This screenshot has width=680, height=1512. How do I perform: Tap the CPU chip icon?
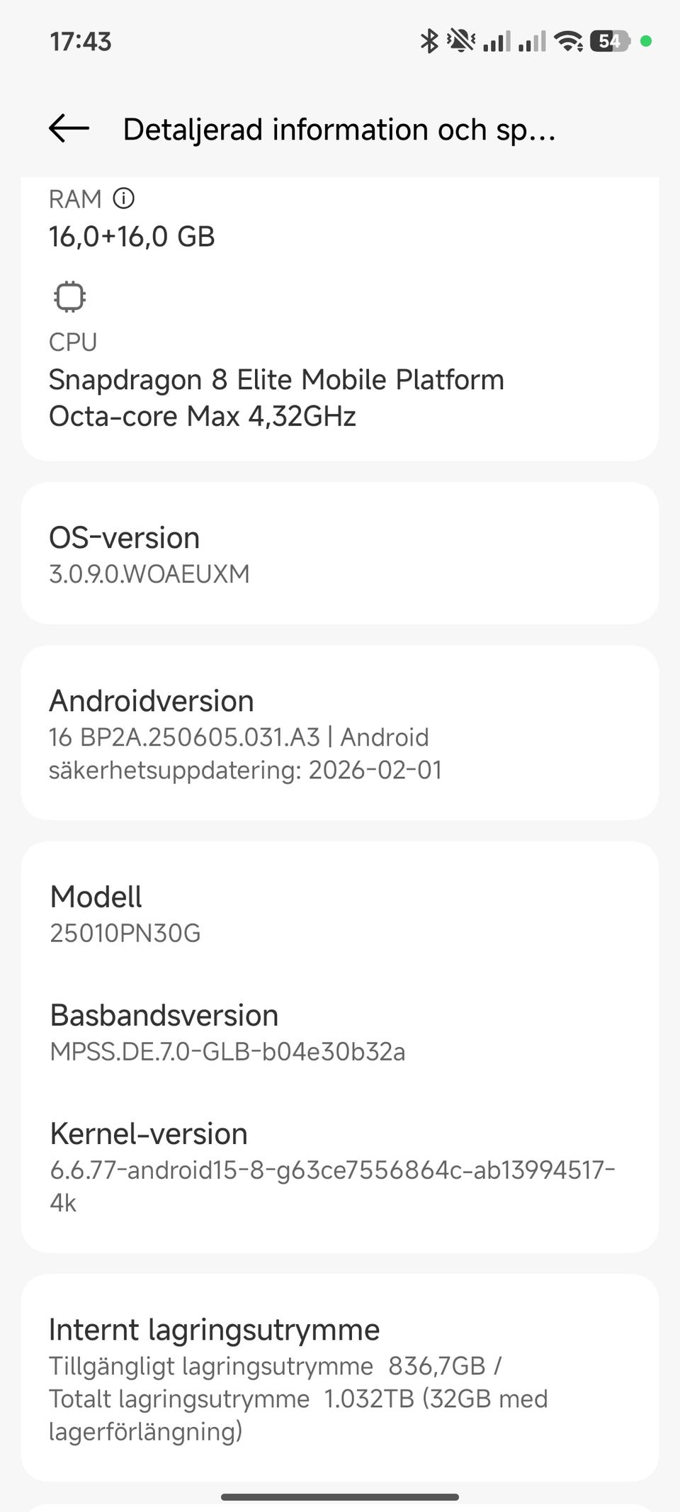69,296
